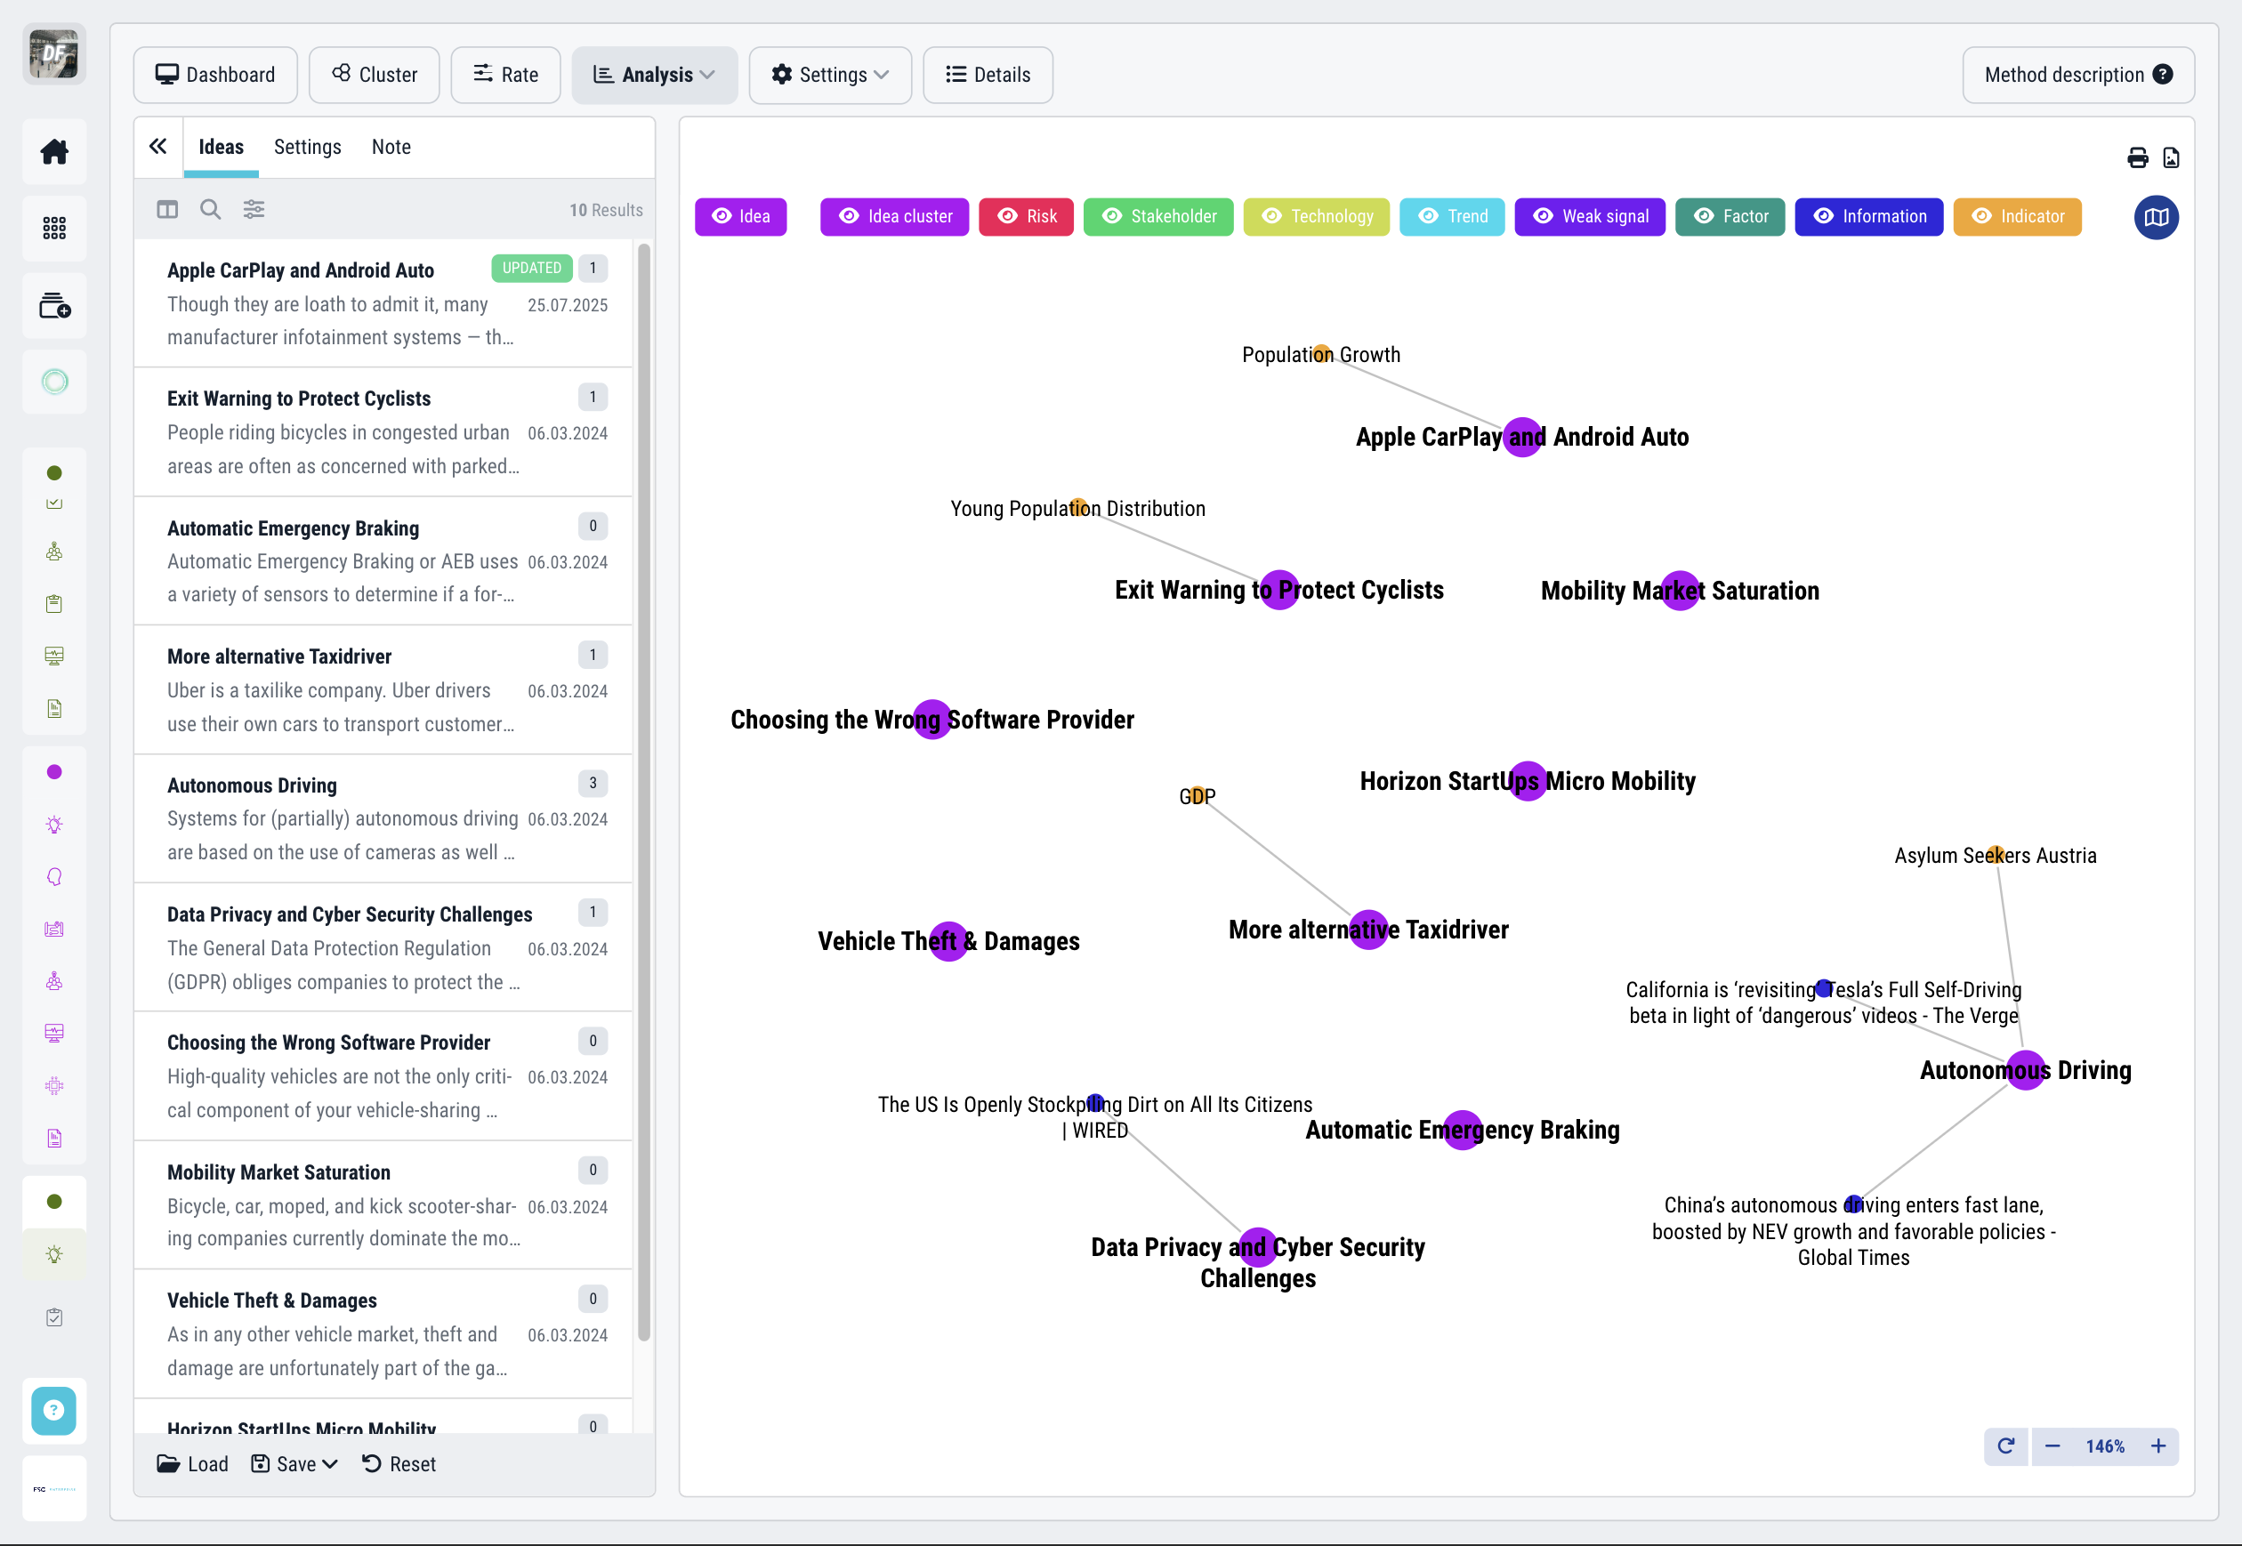Toggle the Indicator visibility chip
Image resolution: width=2242 pixels, height=1546 pixels.
coord(2016,217)
